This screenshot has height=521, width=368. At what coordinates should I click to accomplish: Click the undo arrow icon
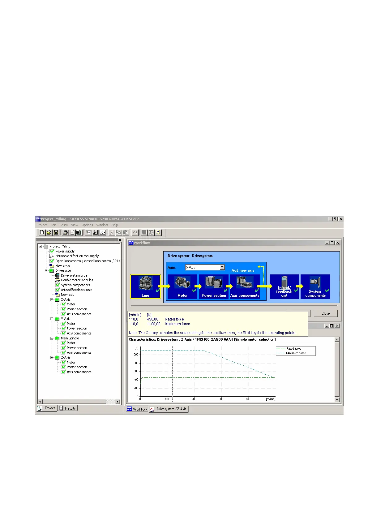coord(135,232)
